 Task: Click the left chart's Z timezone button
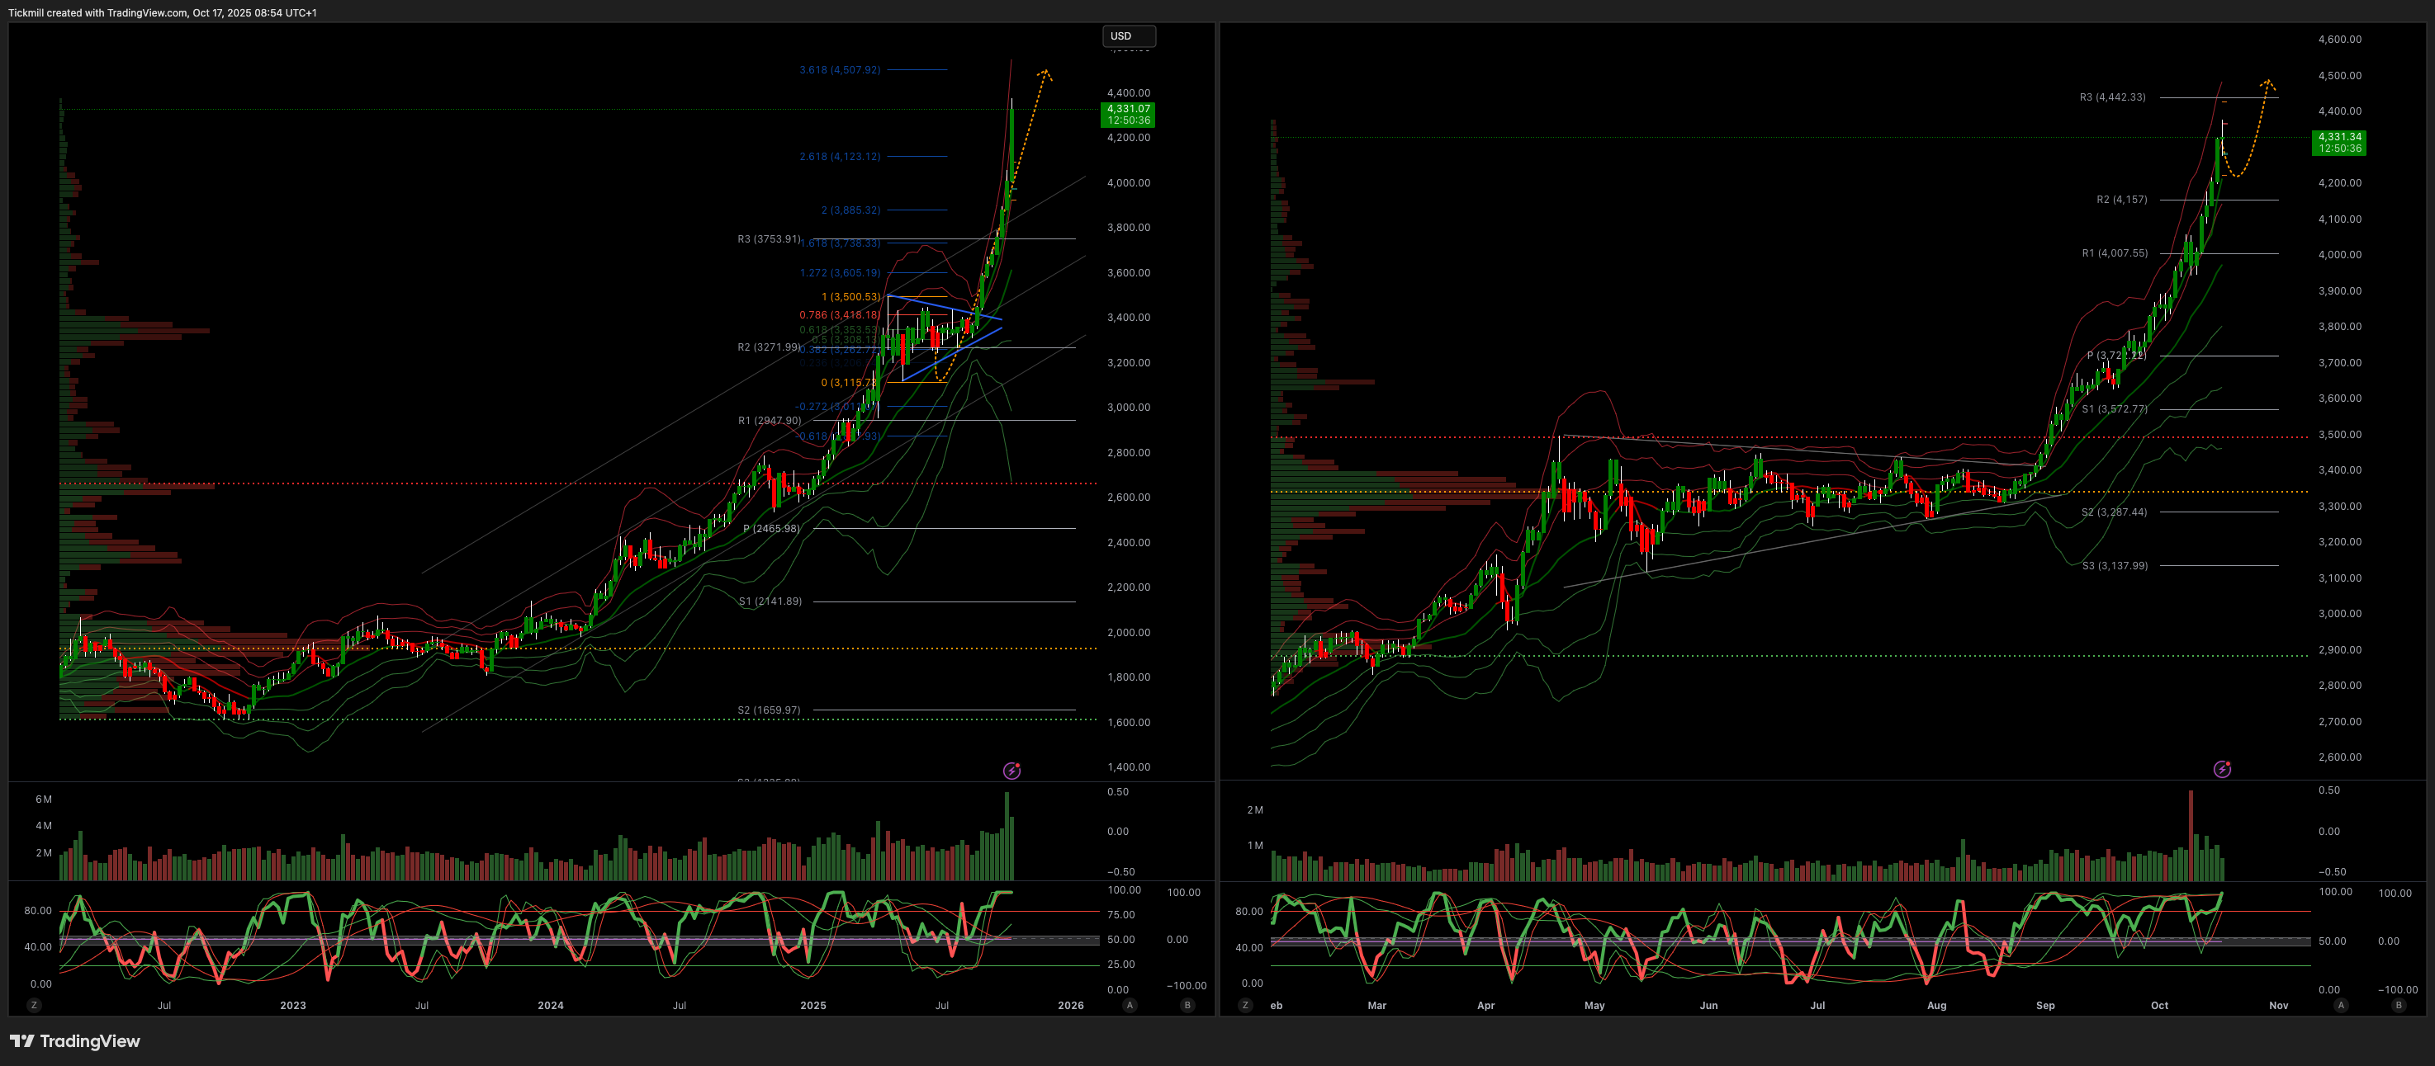[x=34, y=1006]
